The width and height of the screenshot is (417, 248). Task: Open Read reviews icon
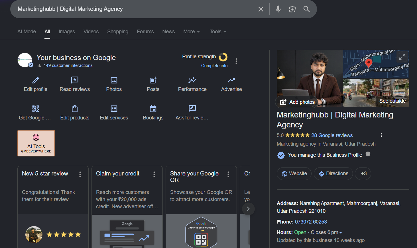[x=75, y=80]
